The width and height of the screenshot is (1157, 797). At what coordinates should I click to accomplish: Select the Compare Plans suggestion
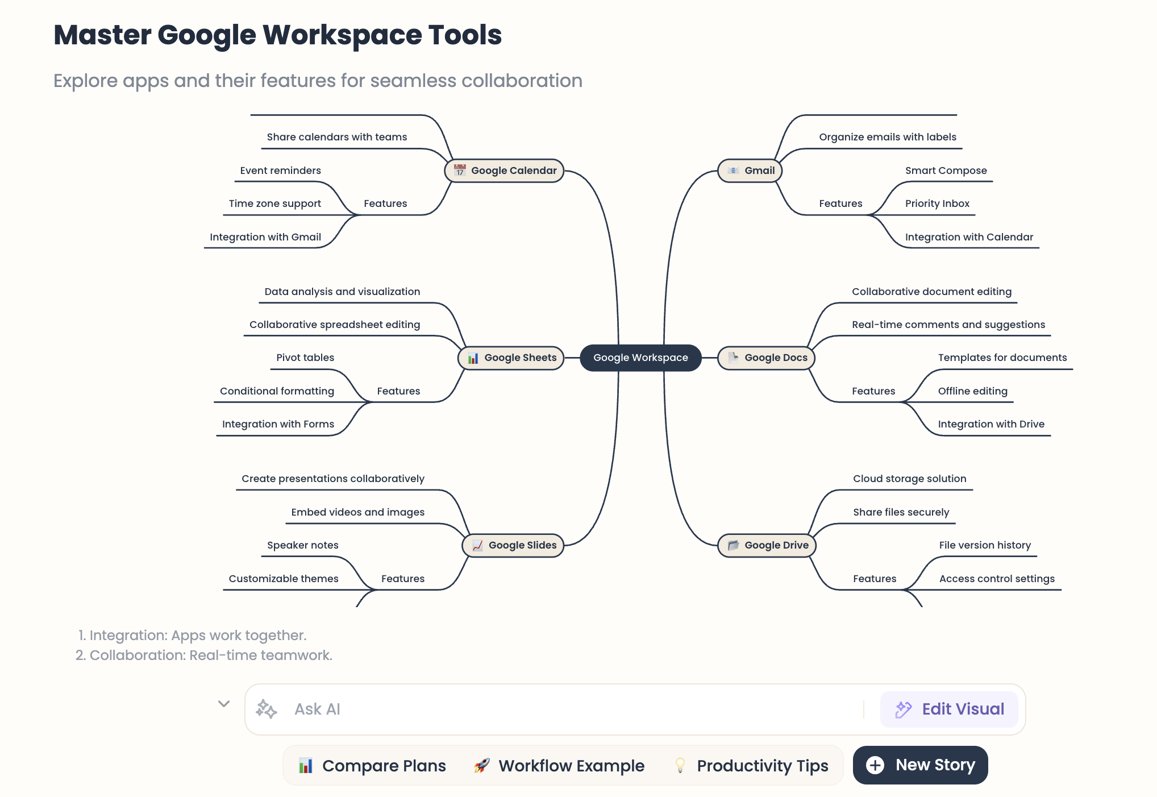[372, 766]
